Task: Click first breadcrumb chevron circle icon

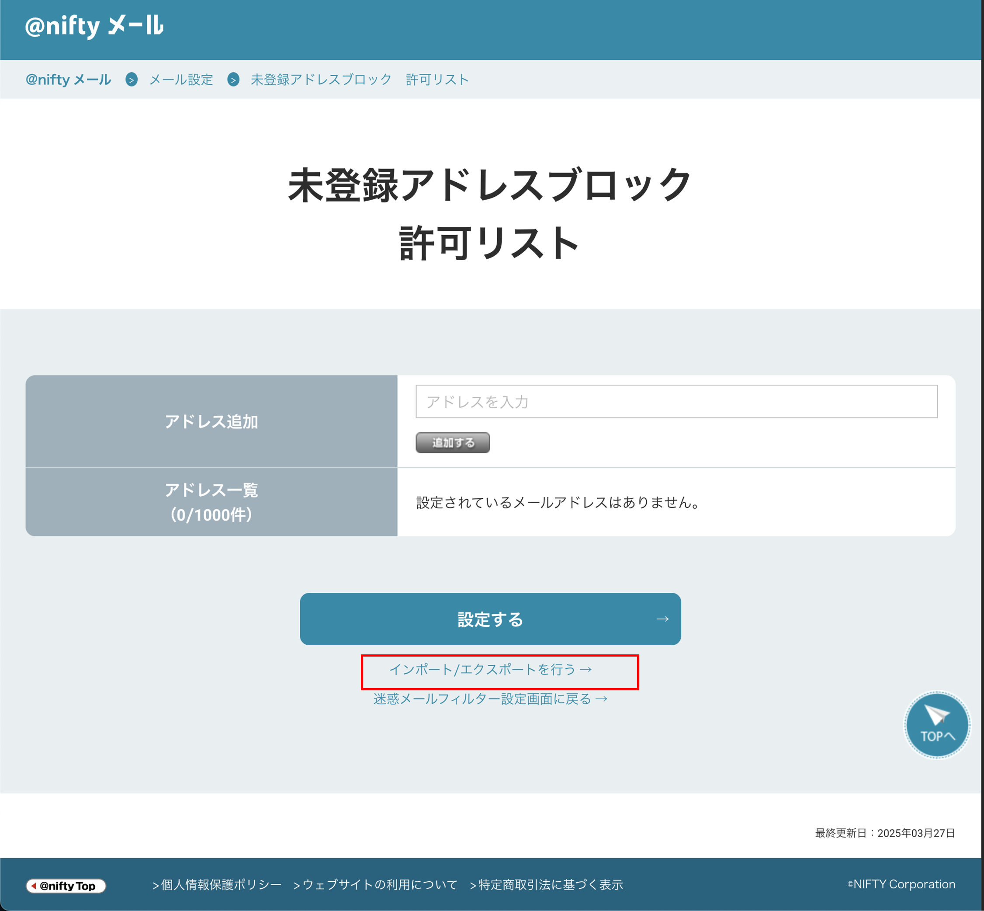Action: [132, 80]
